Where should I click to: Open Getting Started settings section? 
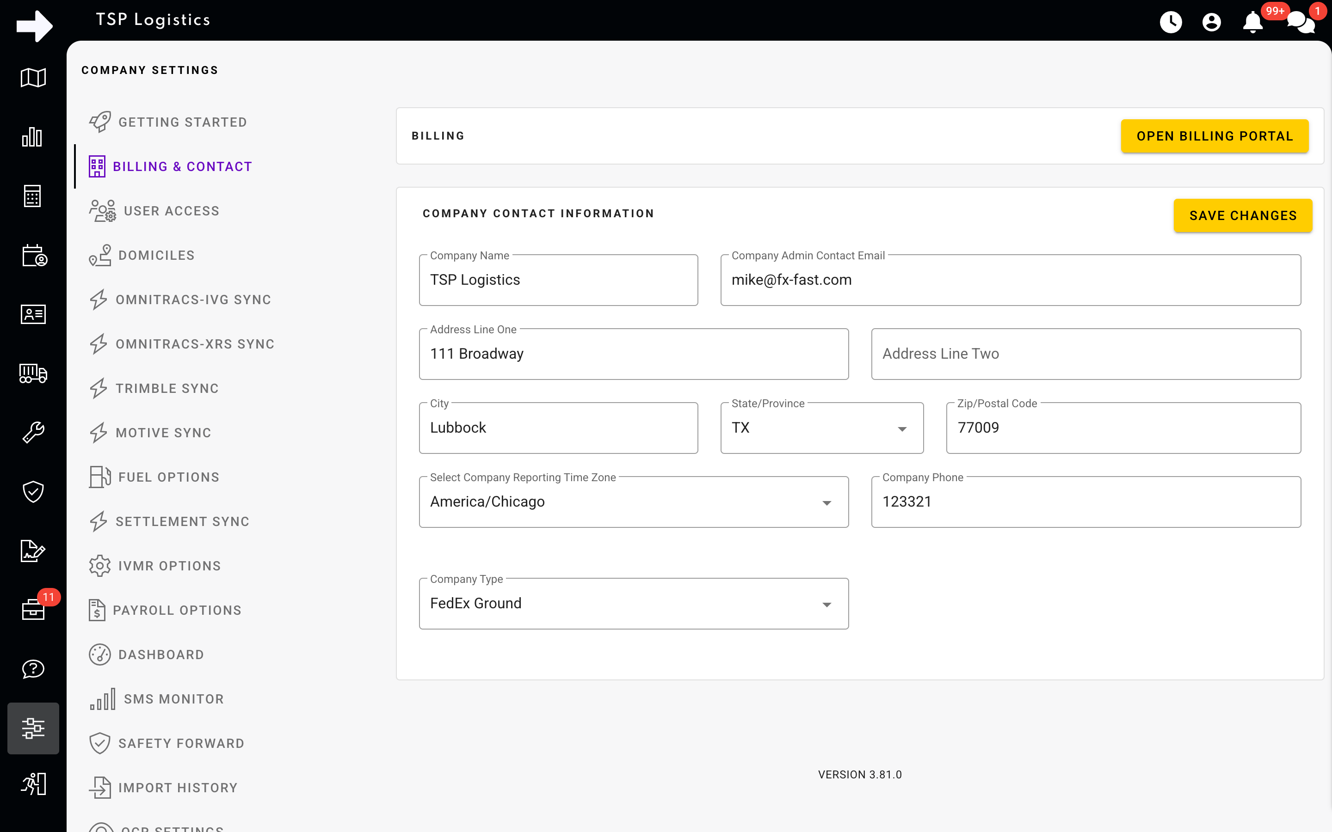click(x=182, y=122)
